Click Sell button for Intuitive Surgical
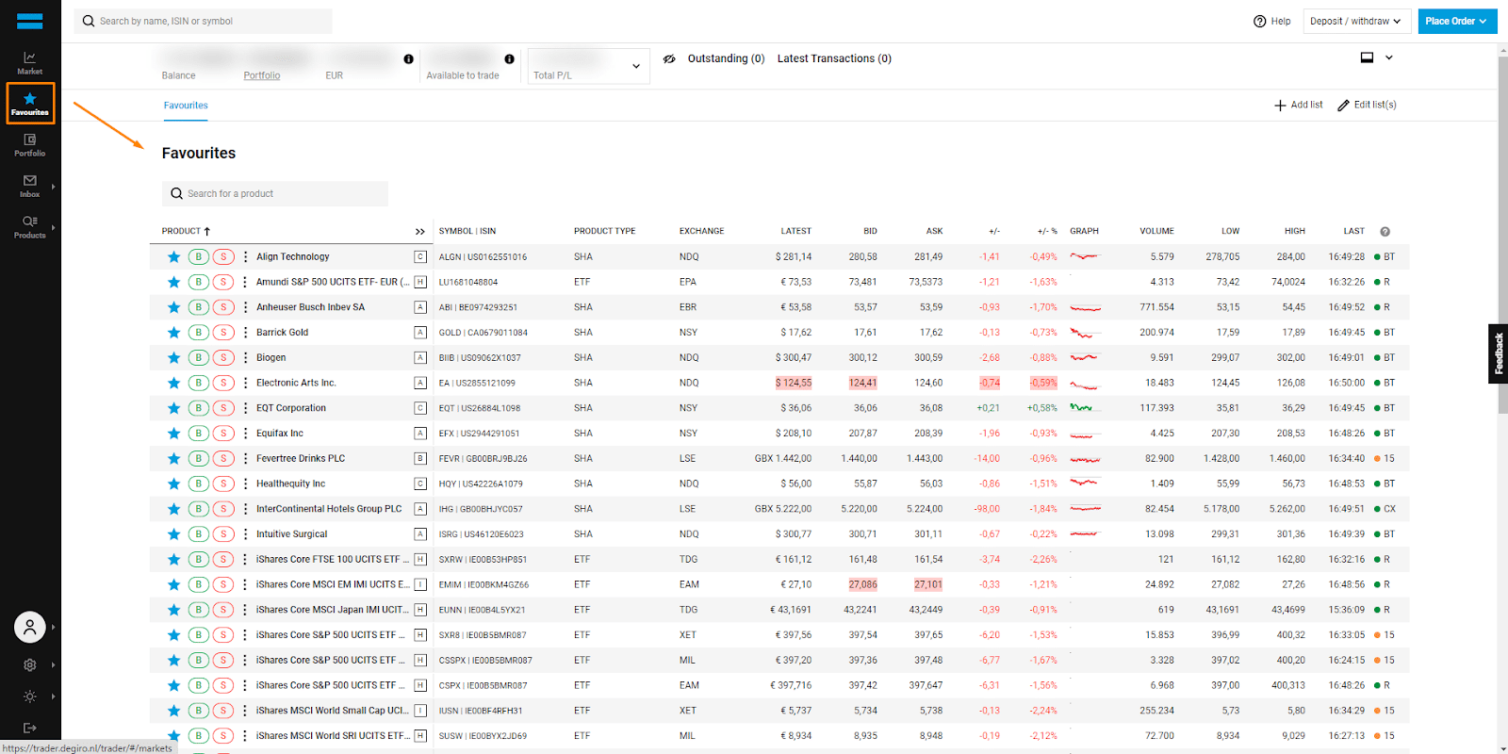 click(223, 533)
